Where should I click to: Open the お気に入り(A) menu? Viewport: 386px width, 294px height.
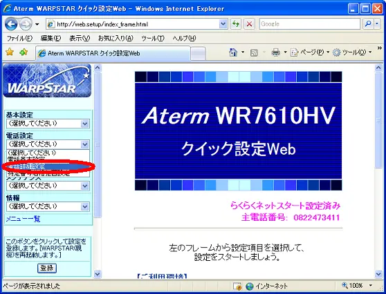point(116,39)
